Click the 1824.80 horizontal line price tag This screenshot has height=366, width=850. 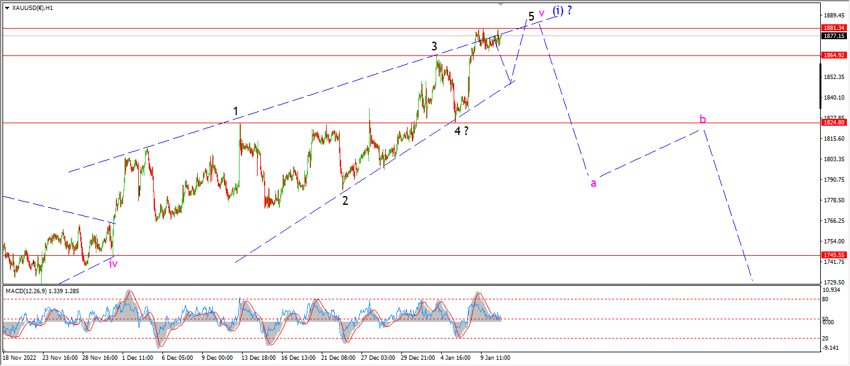point(833,123)
